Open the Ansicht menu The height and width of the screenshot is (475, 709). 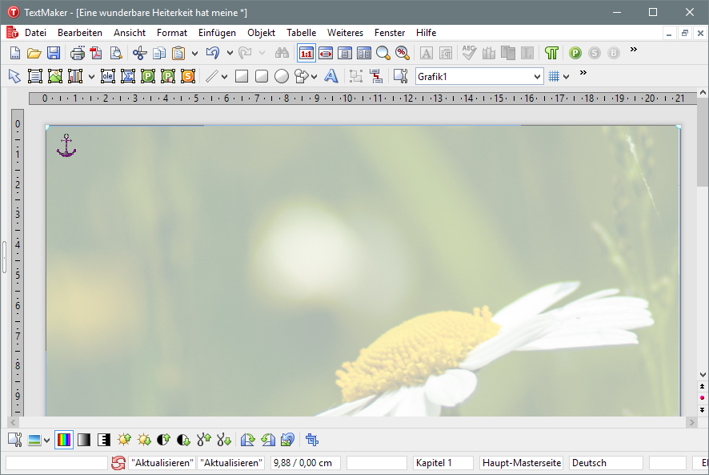click(130, 33)
